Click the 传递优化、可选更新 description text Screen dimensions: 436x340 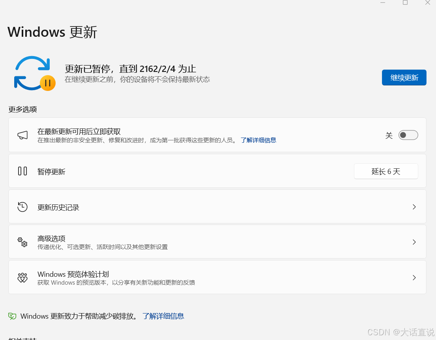[x=103, y=247]
